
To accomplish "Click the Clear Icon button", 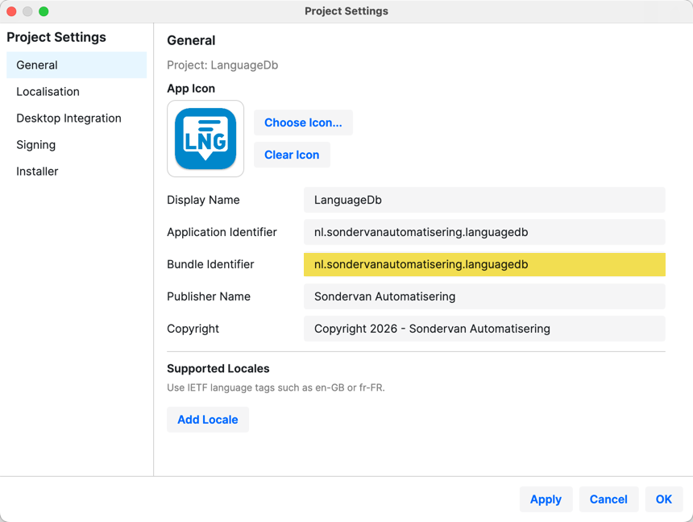I will [x=292, y=155].
